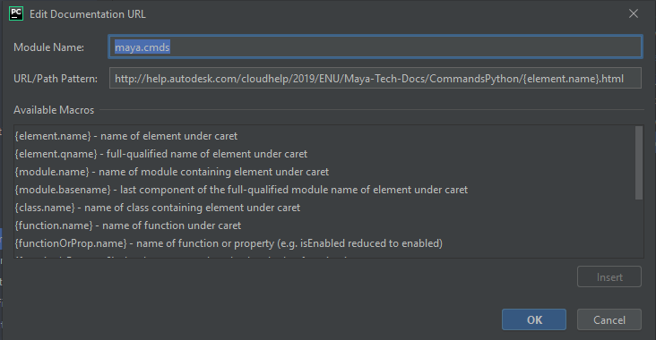Close the Edit Documentation URL dialog

pos(634,13)
